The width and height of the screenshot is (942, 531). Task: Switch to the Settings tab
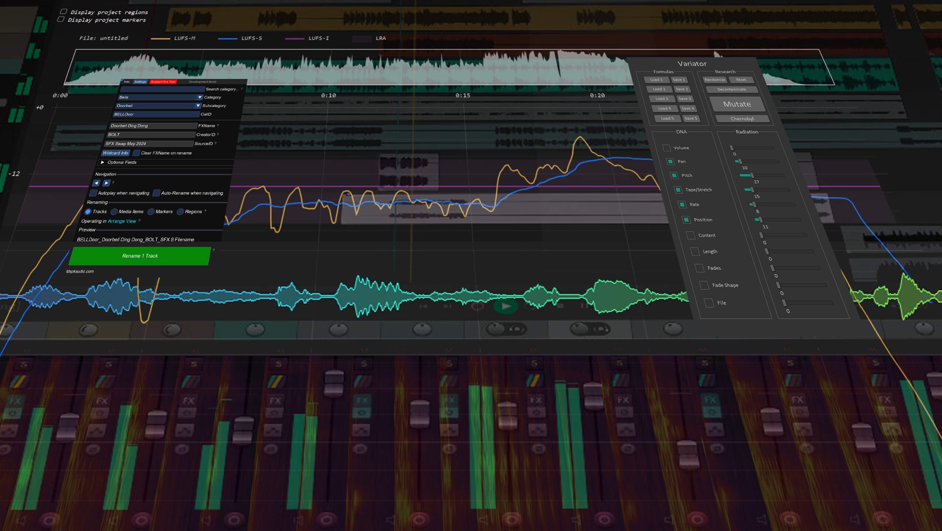[140, 82]
